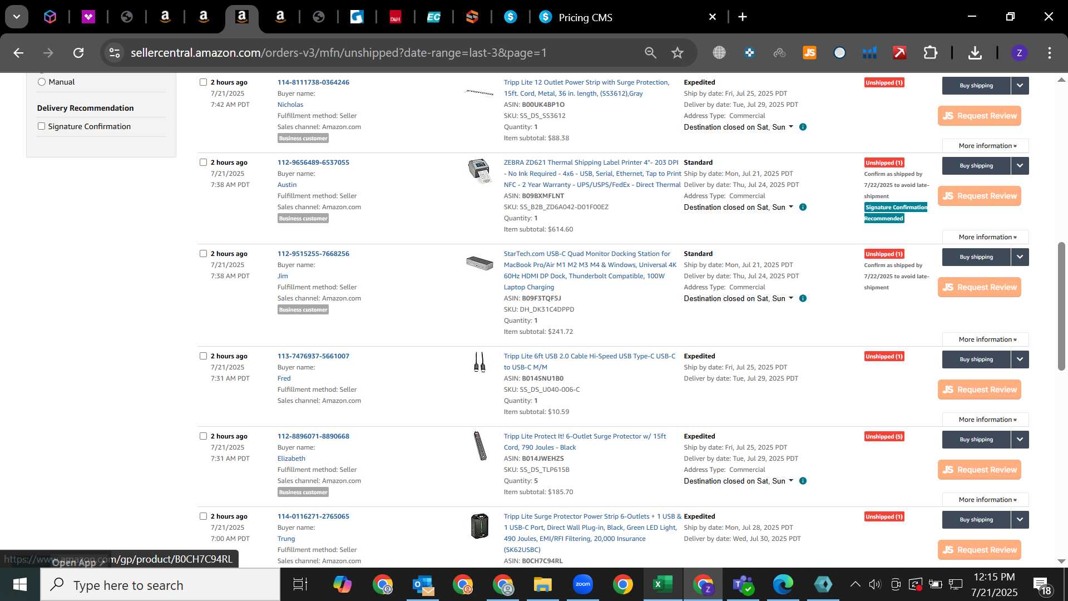Image resolution: width=1068 pixels, height=601 pixels.
Task: Tick checkbox for order 112-9515255-7668256
Action: [203, 254]
